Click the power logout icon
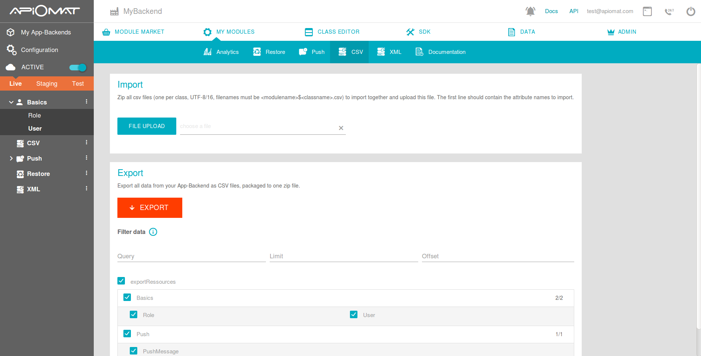701x356 pixels. 691,11
